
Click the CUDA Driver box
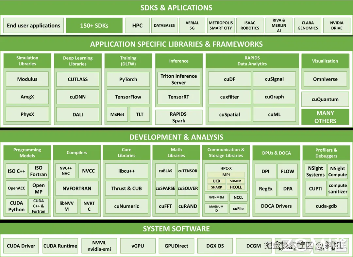pyautogui.click(x=21, y=246)
